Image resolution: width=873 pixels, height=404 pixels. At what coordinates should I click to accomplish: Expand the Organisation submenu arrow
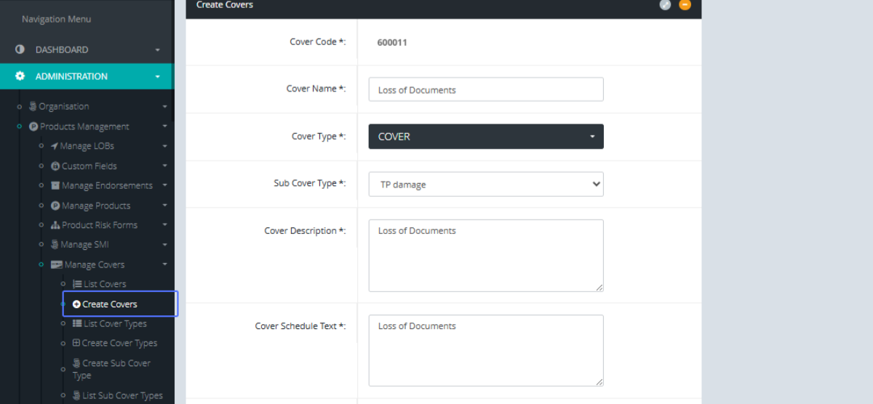[164, 106]
